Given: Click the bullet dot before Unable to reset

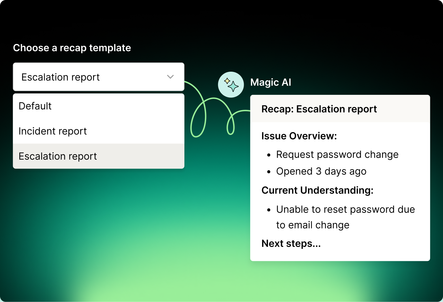Looking at the screenshot, I should (269, 210).
